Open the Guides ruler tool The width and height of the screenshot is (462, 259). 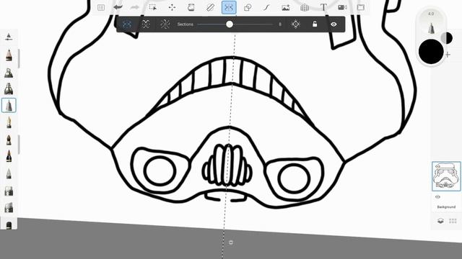pyautogui.click(x=210, y=7)
